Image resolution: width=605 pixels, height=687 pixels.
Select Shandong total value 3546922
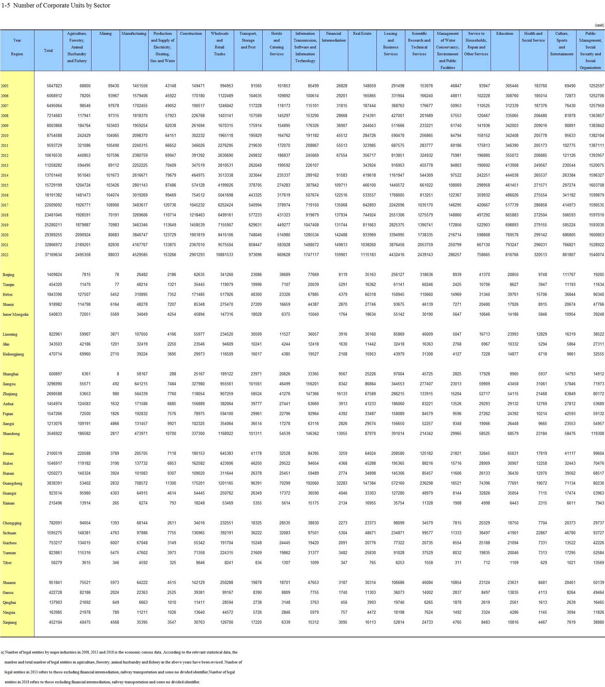[x=54, y=434]
